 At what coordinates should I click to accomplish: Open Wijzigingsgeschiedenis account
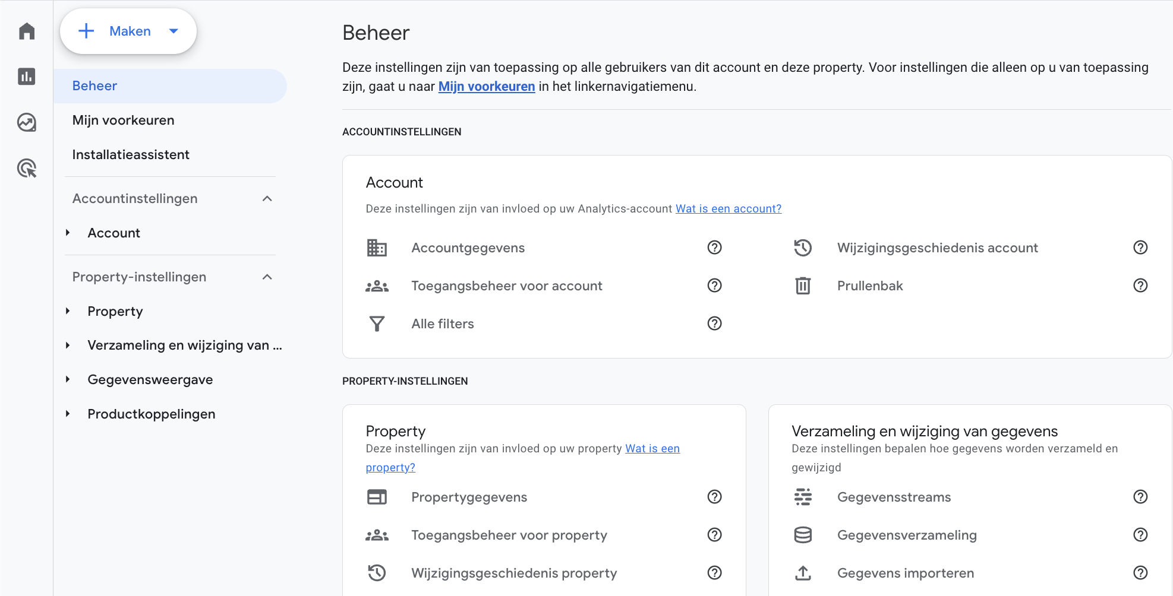click(x=938, y=248)
